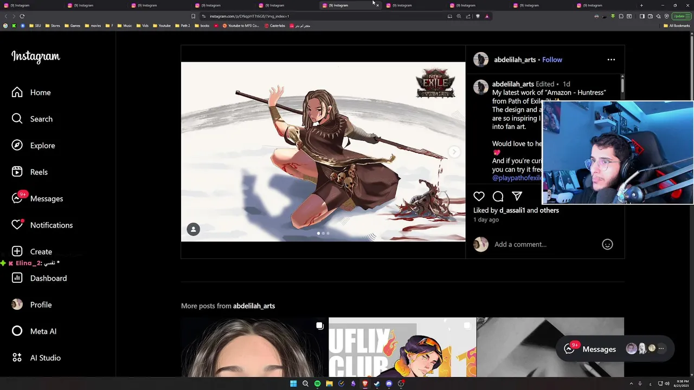The width and height of the screenshot is (694, 390).
Task: Switch to the first Instagram browser tab
Action: pyautogui.click(x=33, y=5)
